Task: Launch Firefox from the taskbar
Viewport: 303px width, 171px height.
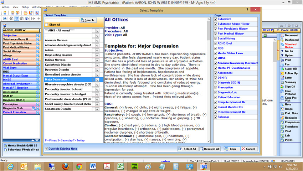Action: pyautogui.click(x=65, y=166)
